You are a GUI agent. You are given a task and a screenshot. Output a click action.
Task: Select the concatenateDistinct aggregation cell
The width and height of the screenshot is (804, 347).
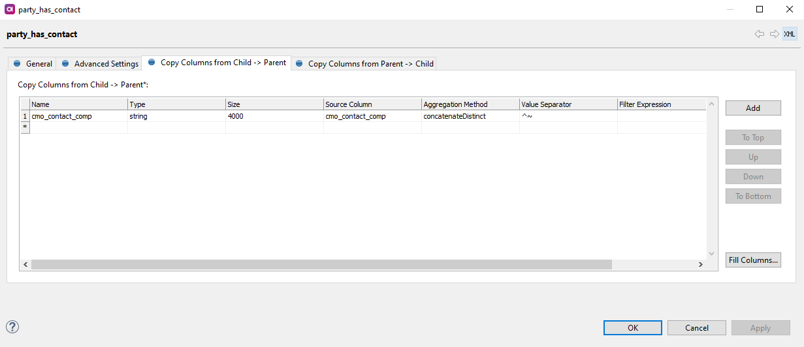point(470,116)
